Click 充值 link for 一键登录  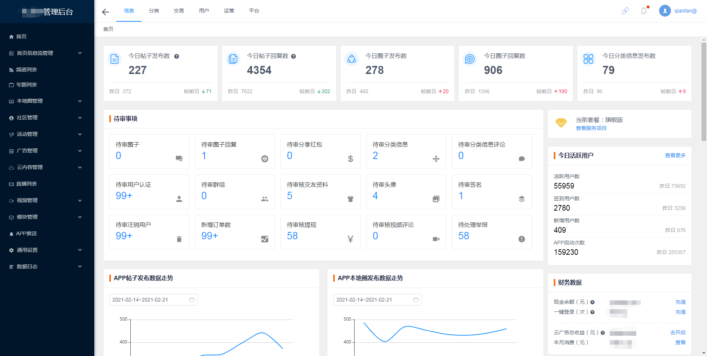pos(680,312)
